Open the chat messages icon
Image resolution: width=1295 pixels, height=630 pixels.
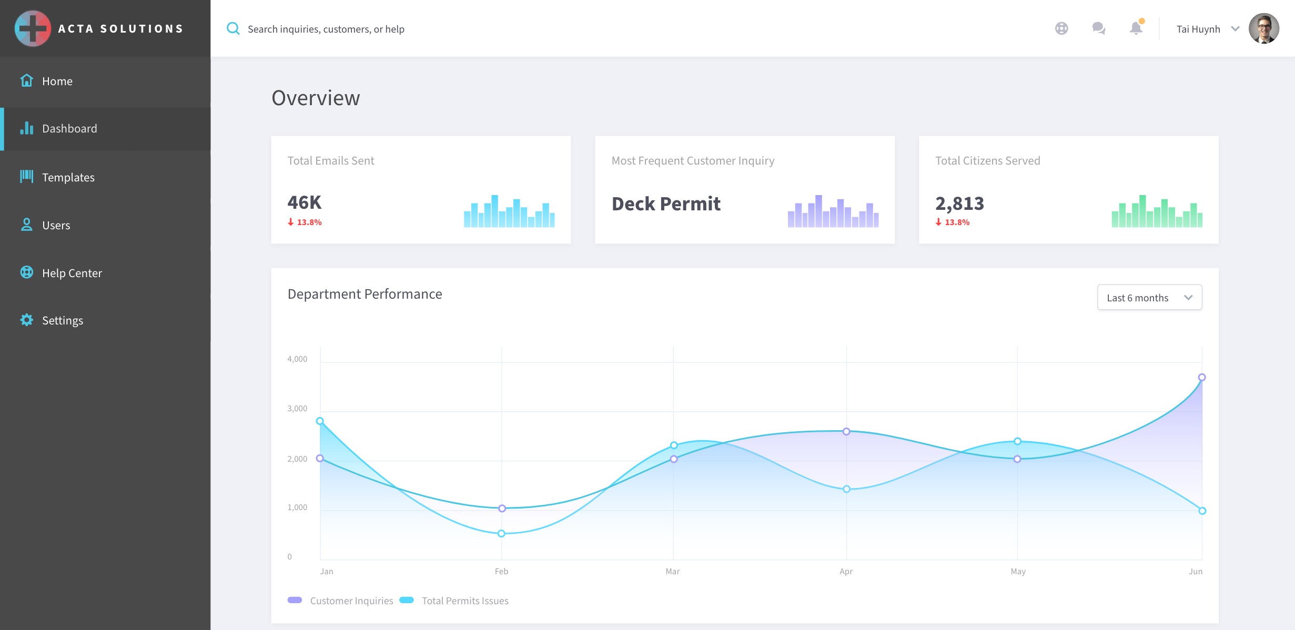tap(1098, 28)
